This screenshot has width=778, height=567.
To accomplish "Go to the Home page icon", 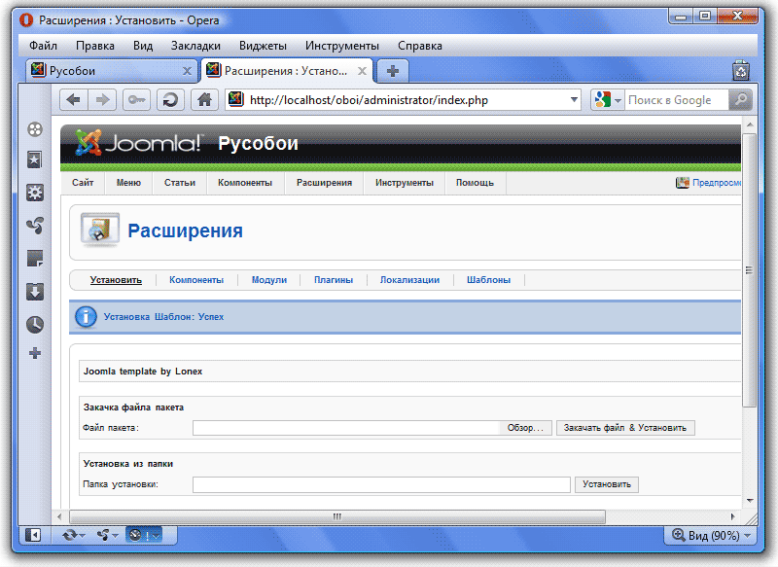I will click(x=203, y=100).
